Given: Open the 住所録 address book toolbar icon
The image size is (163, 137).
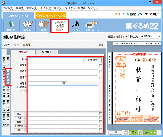Looking at the screenshot, I should click(x=11, y=26).
